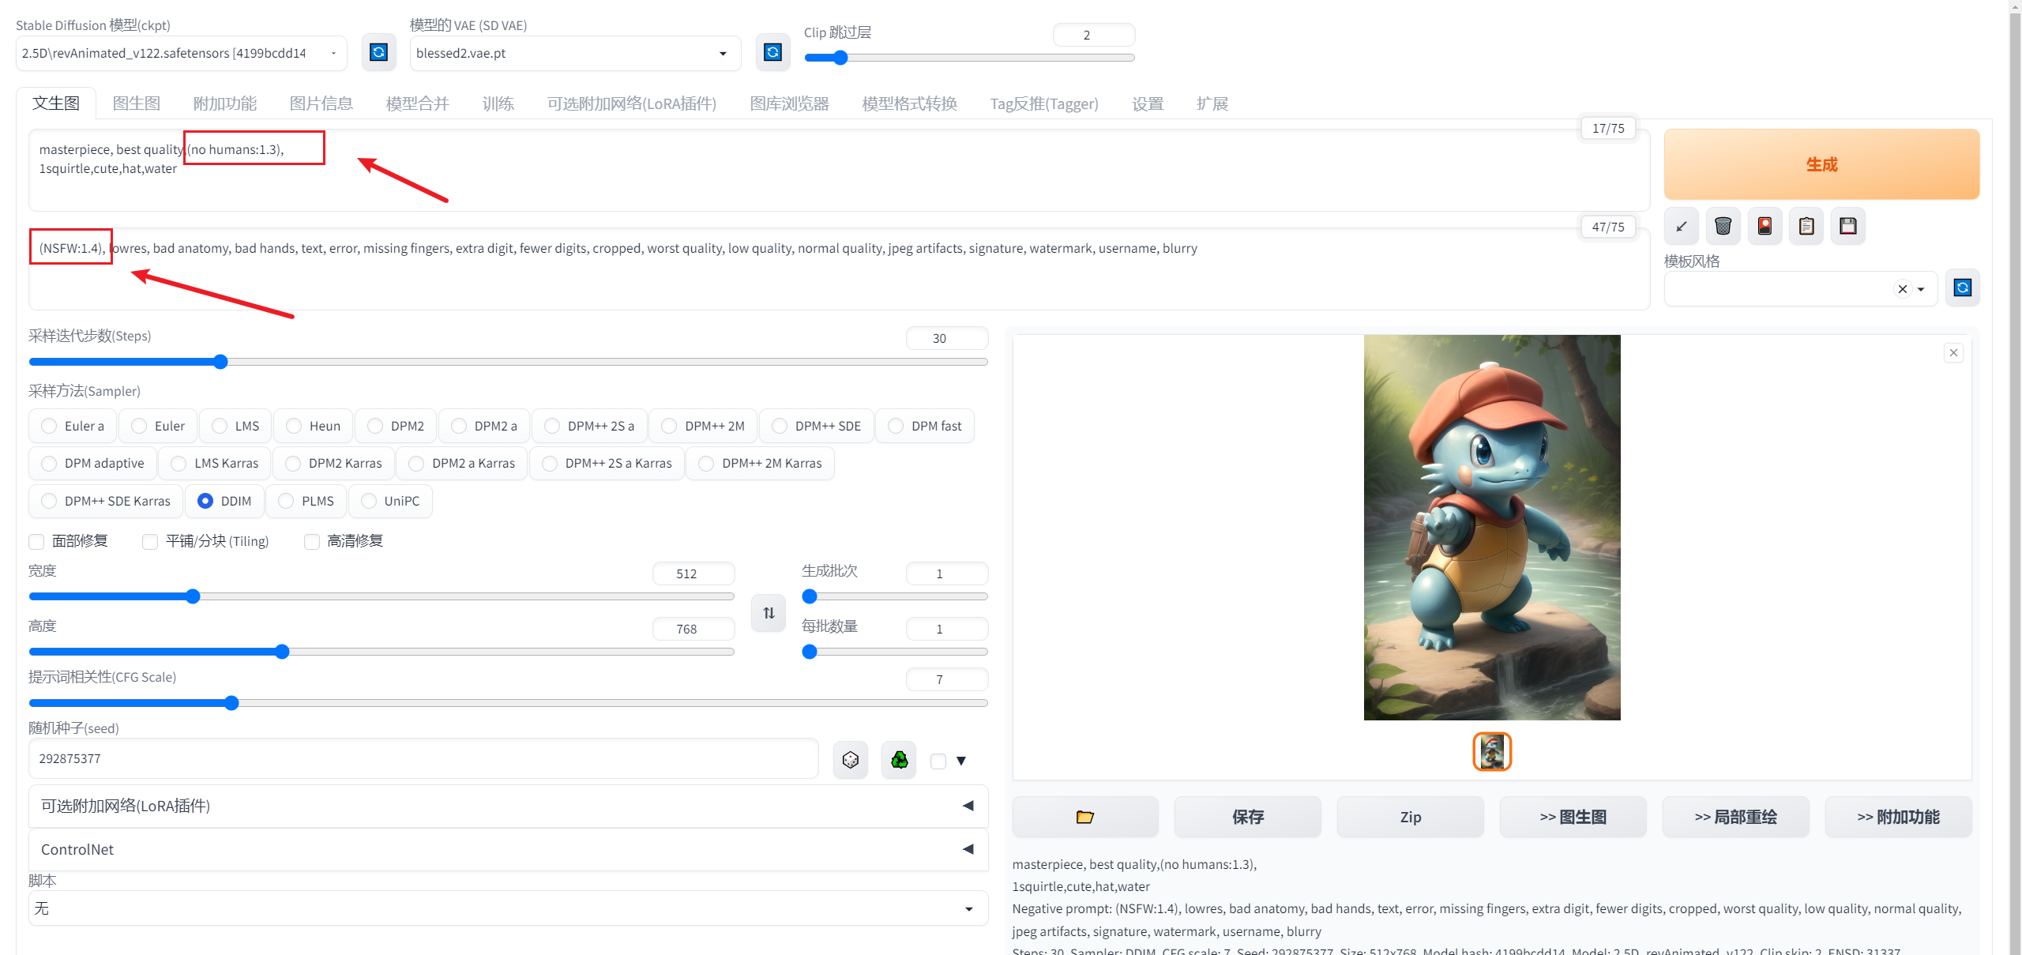Apply selected style with the clipboard icon
Viewport: 2022px width, 955px height.
coord(1806,227)
